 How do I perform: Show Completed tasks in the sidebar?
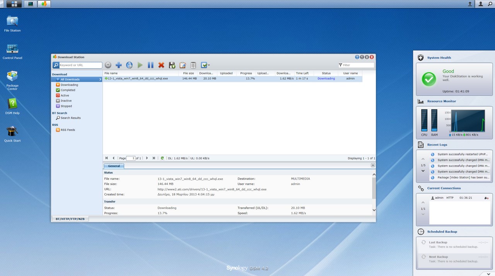[68, 90]
